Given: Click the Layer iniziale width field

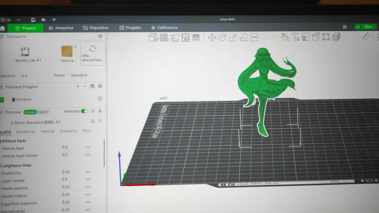Looking at the screenshot, I should (65, 179).
